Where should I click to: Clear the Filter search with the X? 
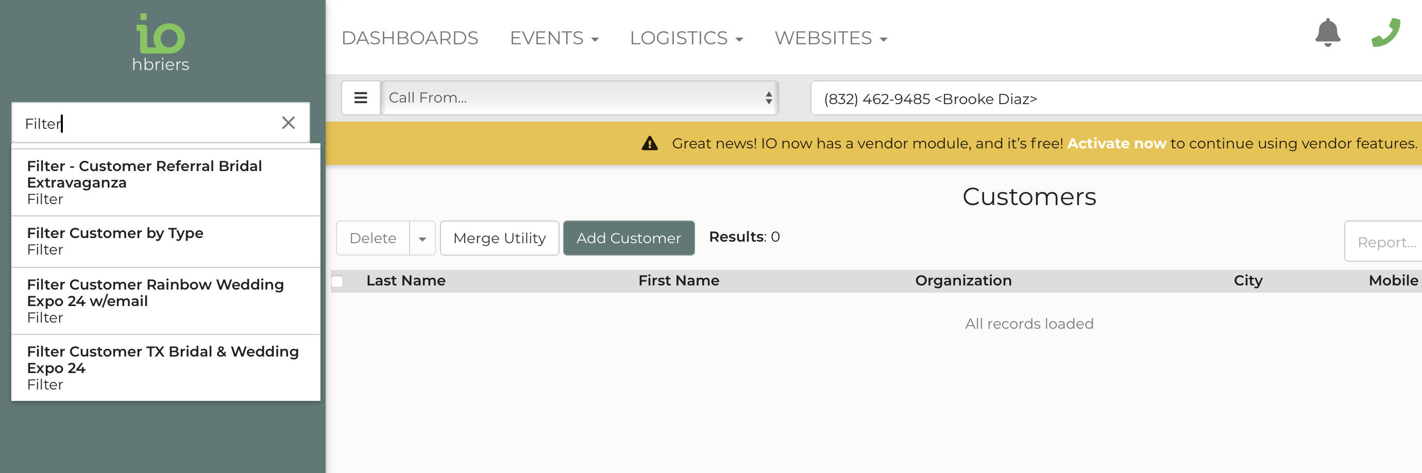click(288, 123)
